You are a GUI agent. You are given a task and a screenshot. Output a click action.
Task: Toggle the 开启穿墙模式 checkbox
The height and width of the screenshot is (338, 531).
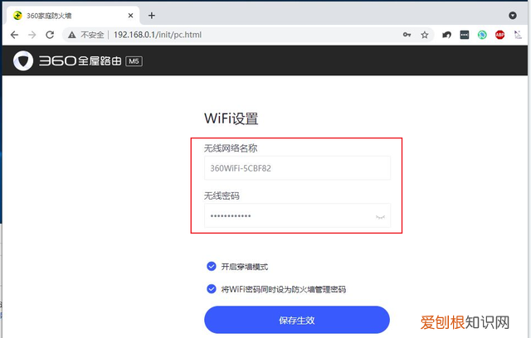[212, 267]
